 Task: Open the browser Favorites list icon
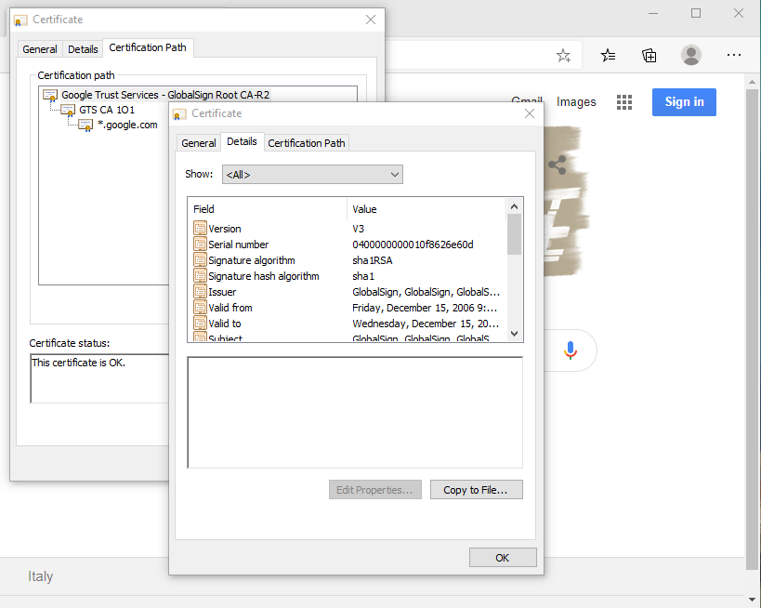608,55
